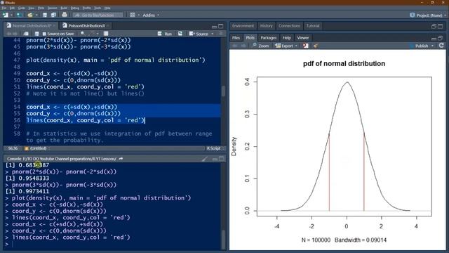Open the File menu
The width and height of the screenshot is (449, 253).
pyautogui.click(x=4, y=8)
